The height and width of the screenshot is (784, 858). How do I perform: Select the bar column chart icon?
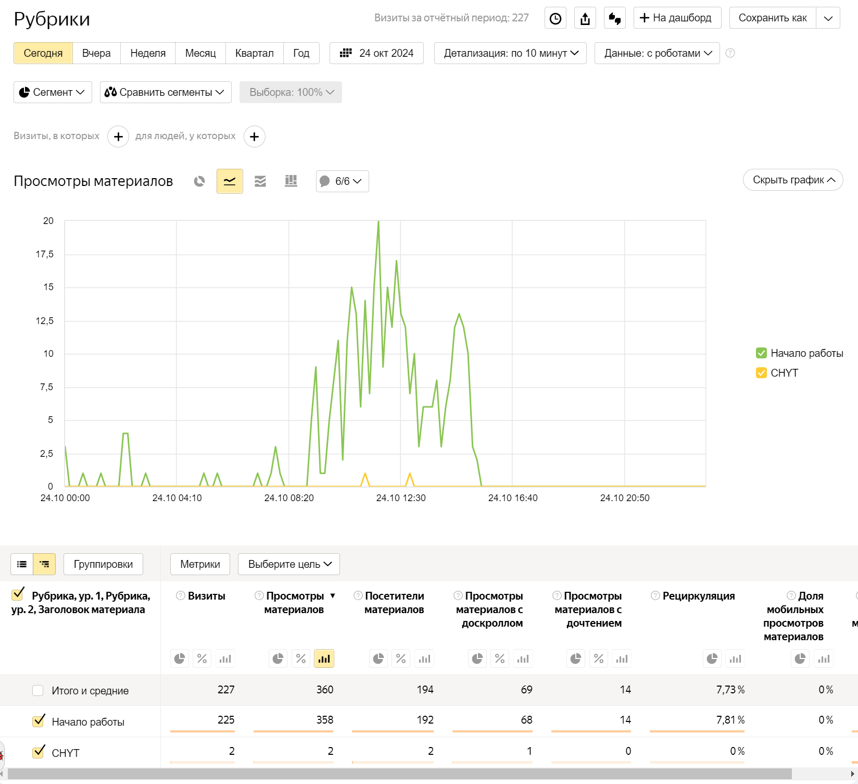[291, 181]
